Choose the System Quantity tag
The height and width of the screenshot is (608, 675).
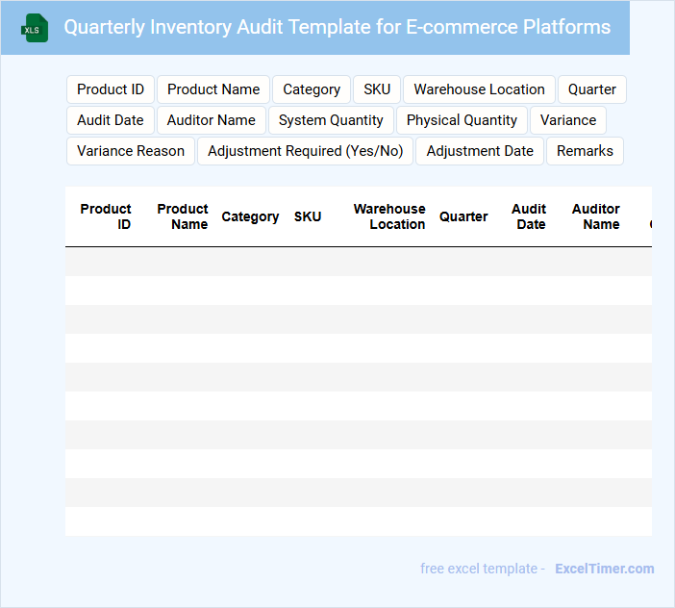click(331, 120)
